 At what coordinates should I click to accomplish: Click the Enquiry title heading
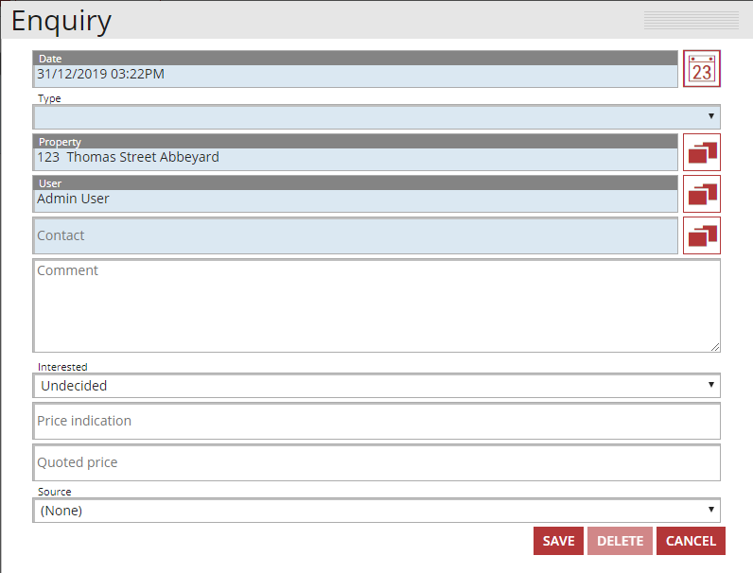(61, 21)
